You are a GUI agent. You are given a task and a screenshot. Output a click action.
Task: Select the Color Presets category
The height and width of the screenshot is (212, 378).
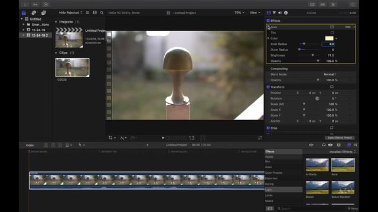pos(273,173)
